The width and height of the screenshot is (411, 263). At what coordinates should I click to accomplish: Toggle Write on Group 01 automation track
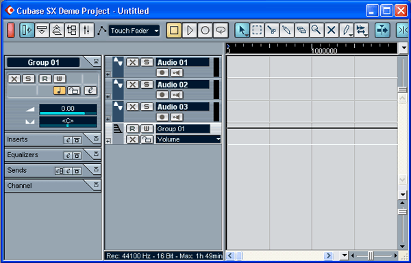click(147, 128)
